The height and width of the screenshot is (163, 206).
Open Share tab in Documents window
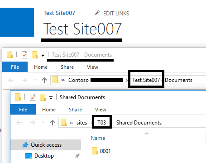coord(67,67)
